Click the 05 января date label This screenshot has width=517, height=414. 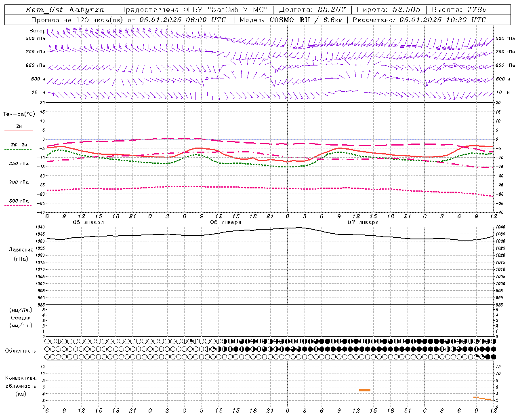point(88,222)
